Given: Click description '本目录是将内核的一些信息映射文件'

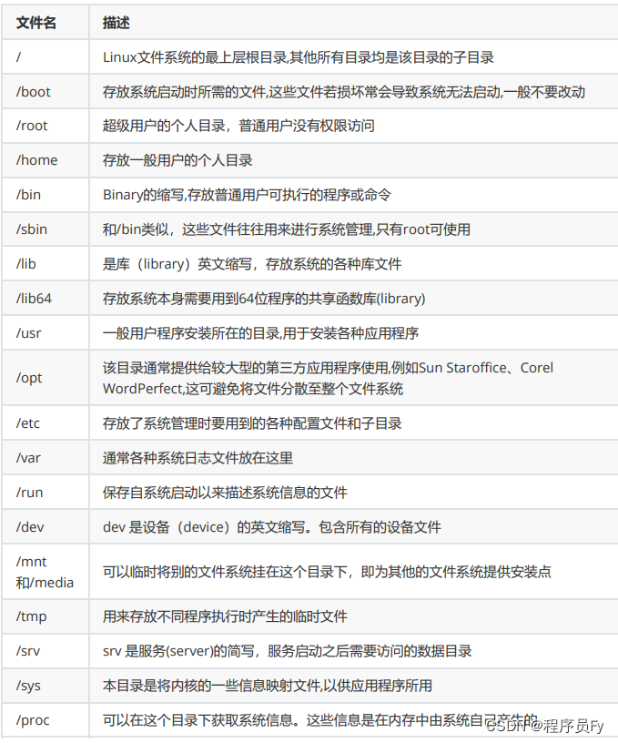Looking at the screenshot, I should click(267, 686).
